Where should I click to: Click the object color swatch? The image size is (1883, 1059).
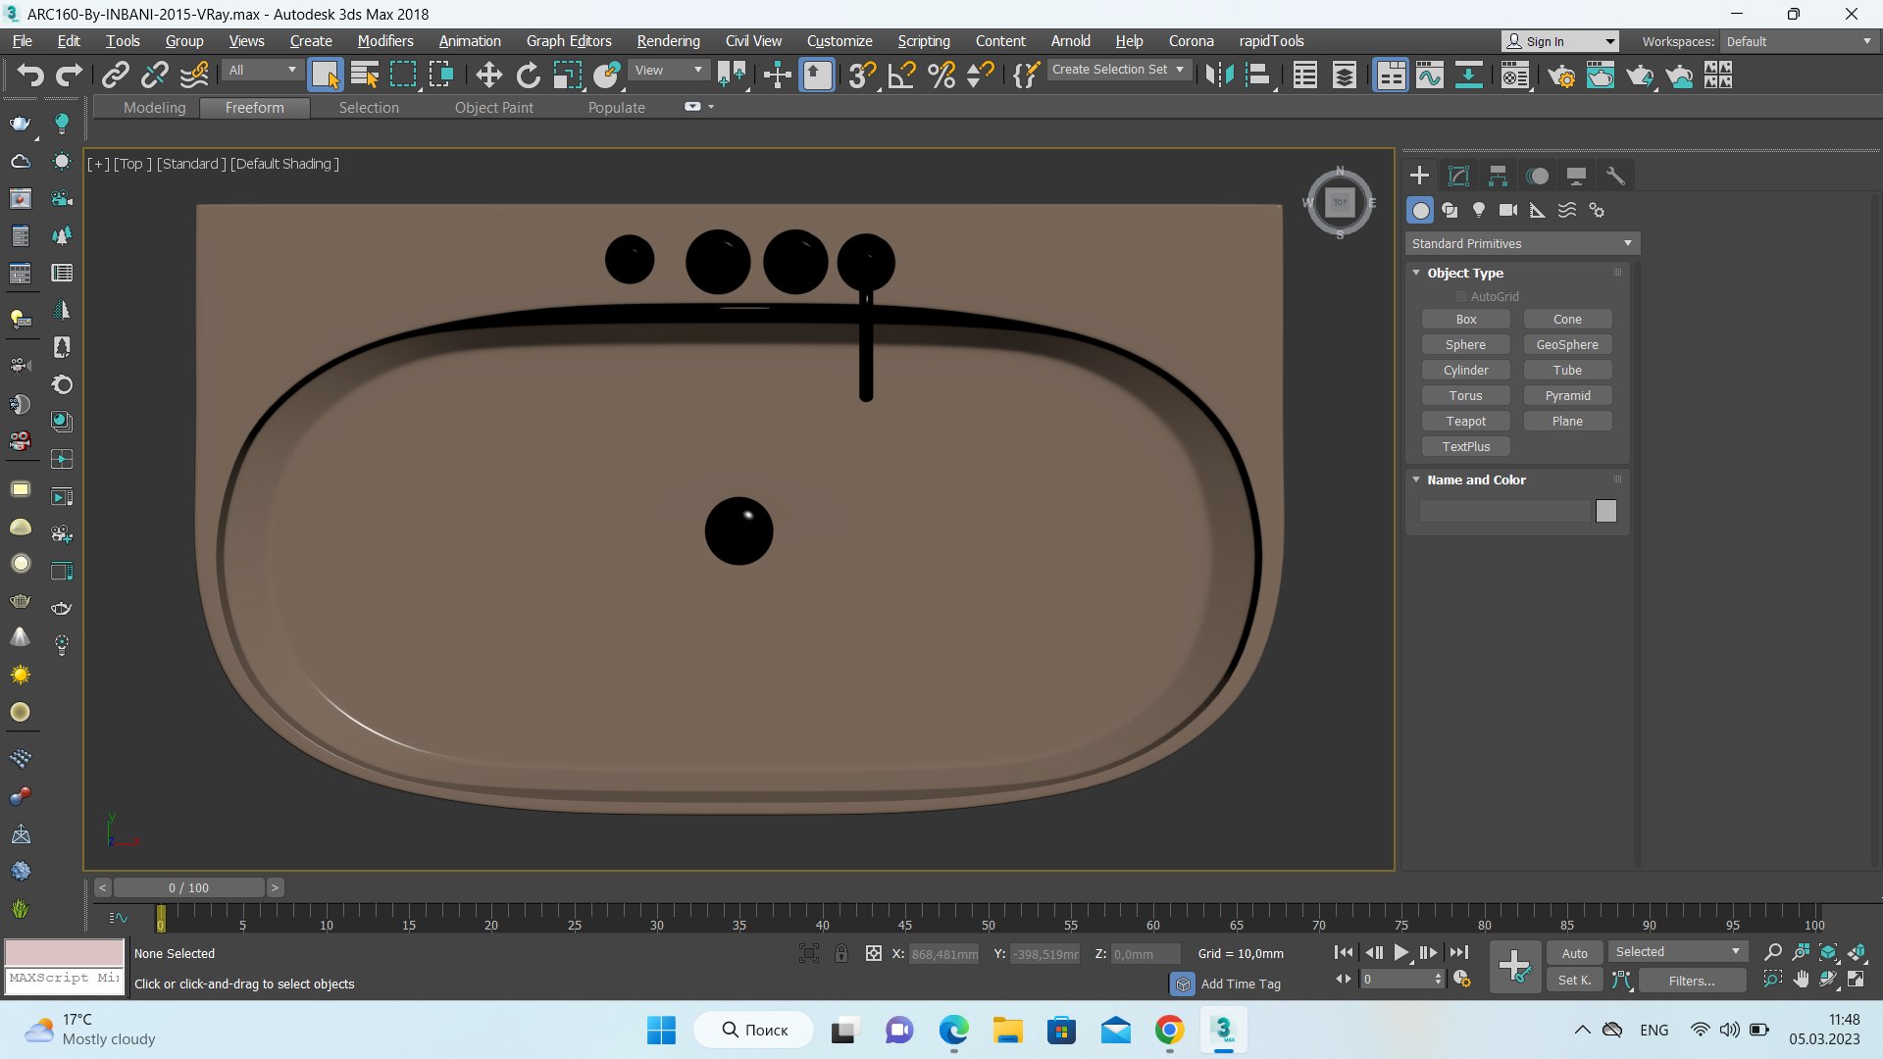[x=1605, y=511]
